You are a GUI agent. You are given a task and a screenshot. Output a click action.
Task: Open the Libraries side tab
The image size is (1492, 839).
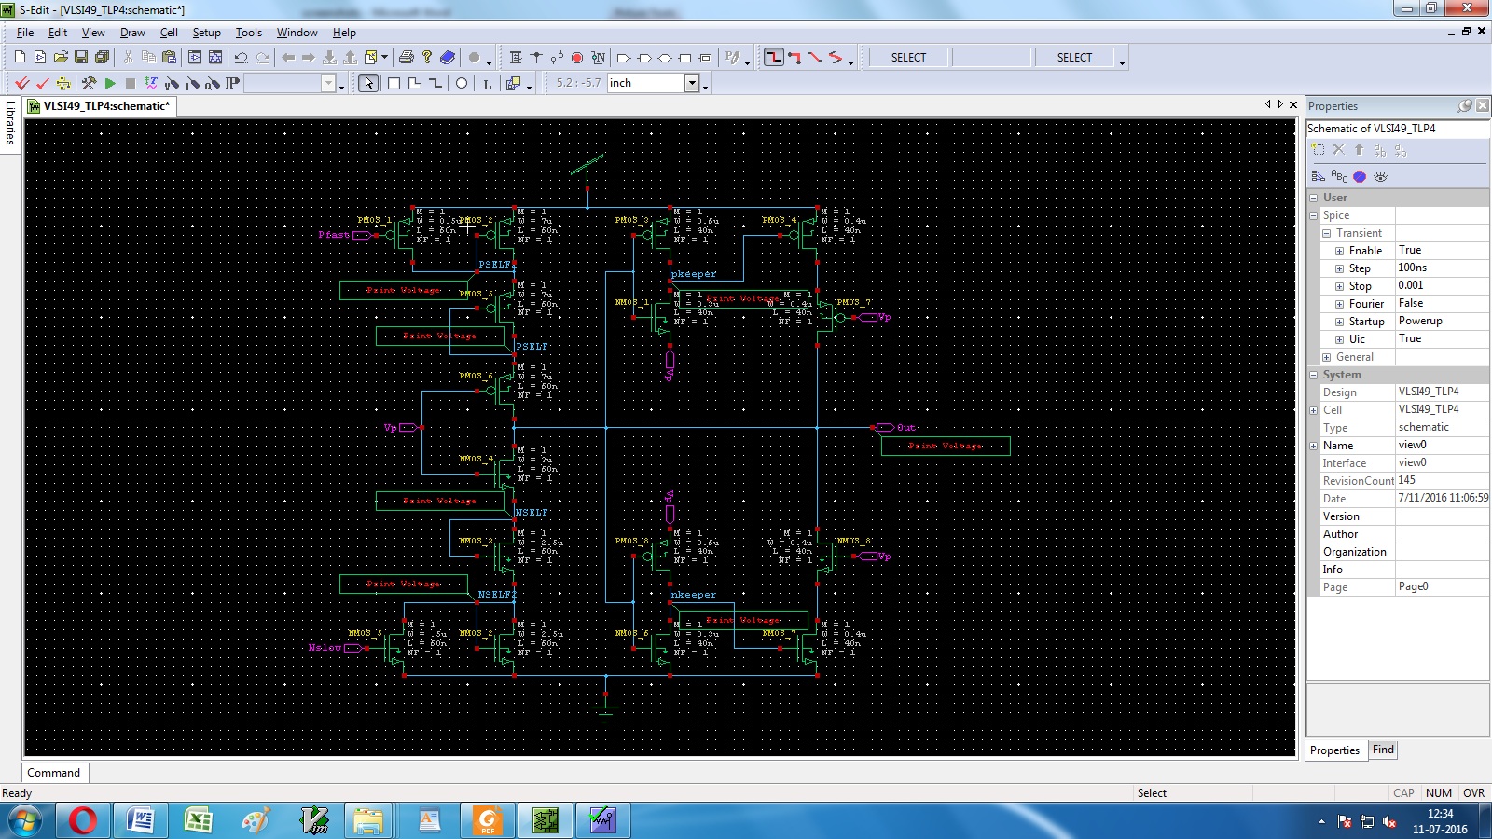pos(10,122)
